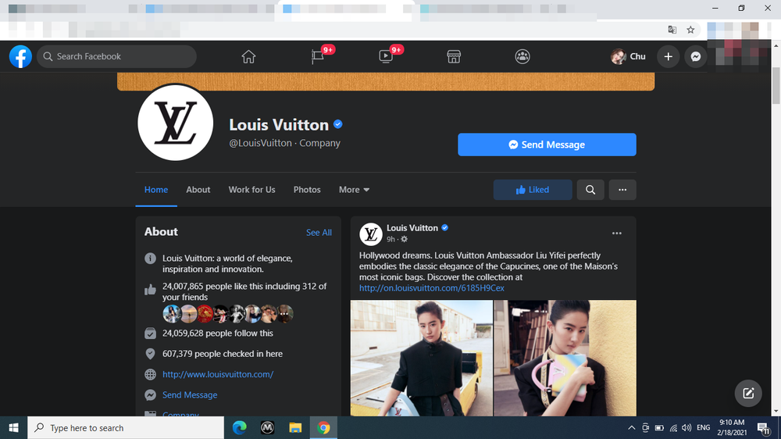Open the Windows Start menu
Image resolution: width=781 pixels, height=439 pixels.
point(13,427)
